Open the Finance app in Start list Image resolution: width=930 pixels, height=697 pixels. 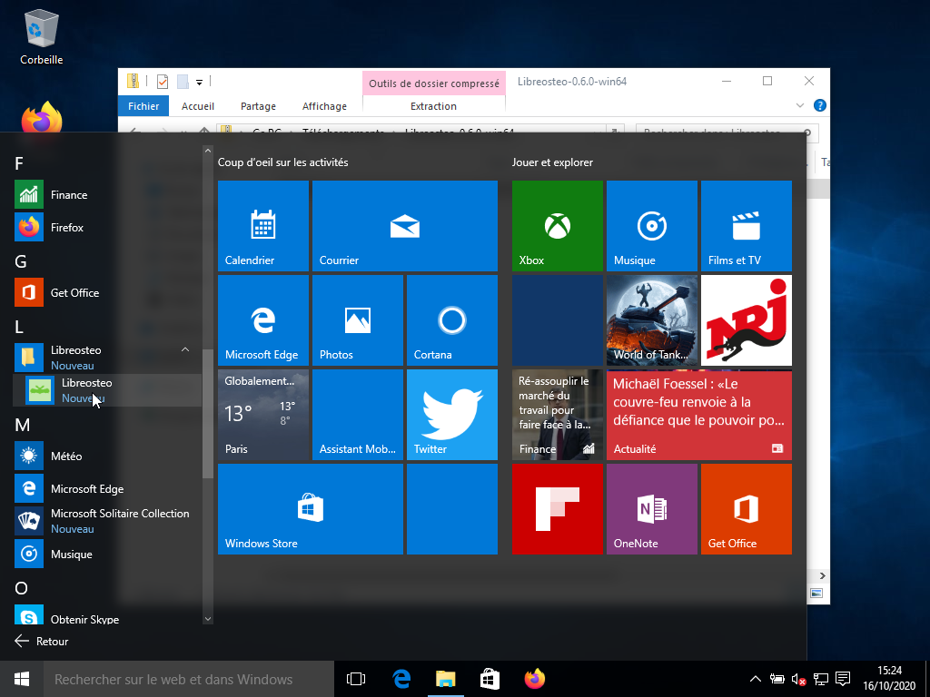click(x=107, y=194)
